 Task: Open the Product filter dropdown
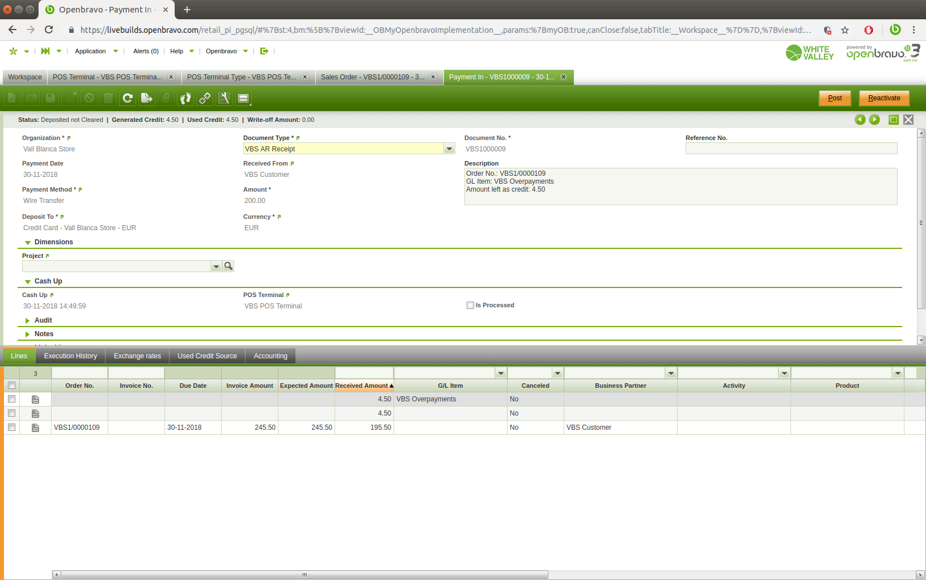tap(898, 373)
